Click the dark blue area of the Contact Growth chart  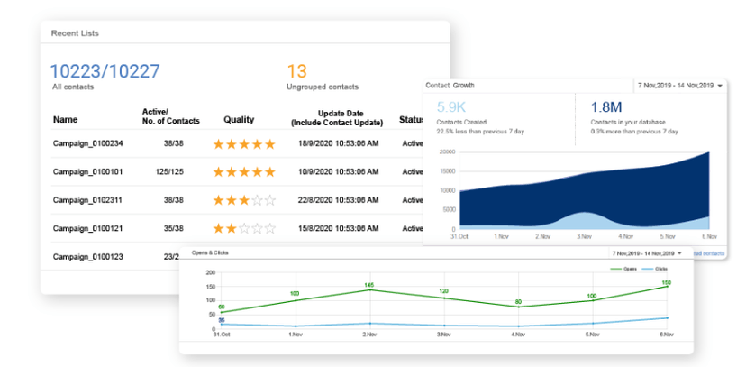tap(586, 195)
